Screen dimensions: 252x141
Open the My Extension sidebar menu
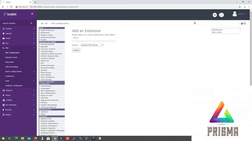point(19,105)
